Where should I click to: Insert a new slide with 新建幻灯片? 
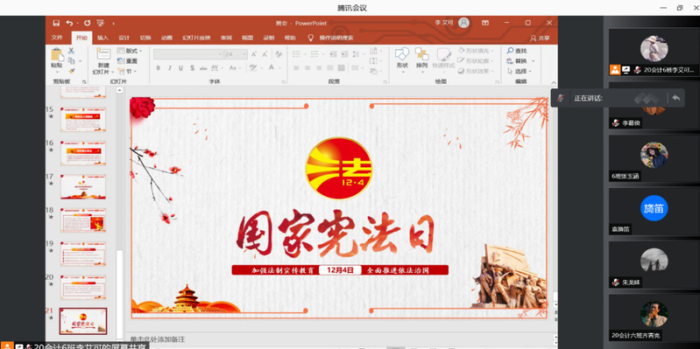coord(103,61)
